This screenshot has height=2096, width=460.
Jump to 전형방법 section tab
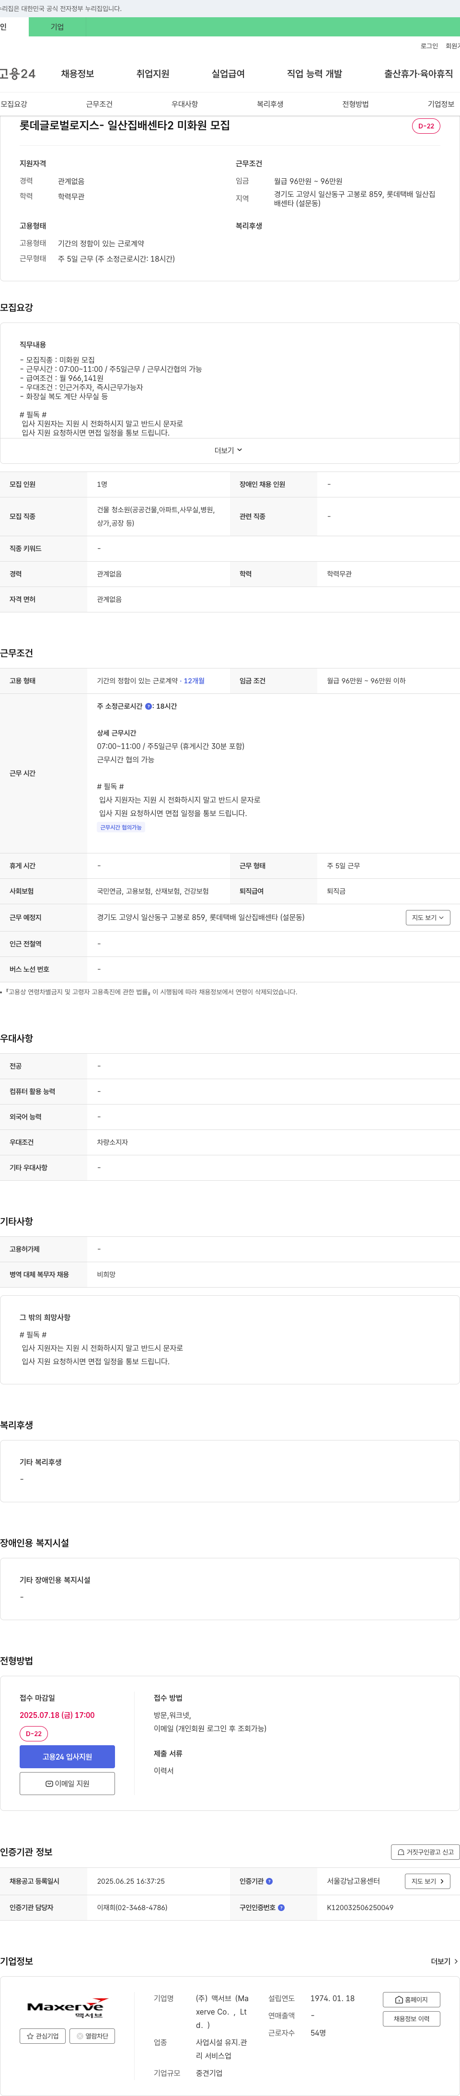[x=356, y=104]
